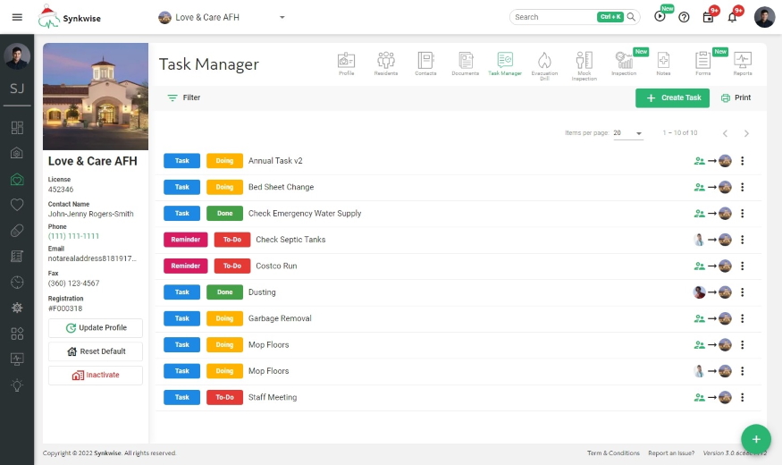Open the Mock Inspection icon
This screenshot has width=782, height=465.
tap(584, 63)
